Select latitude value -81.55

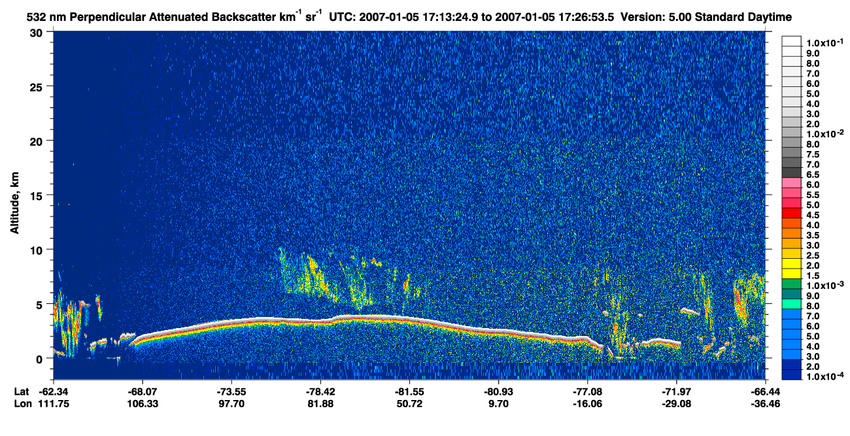tap(409, 391)
